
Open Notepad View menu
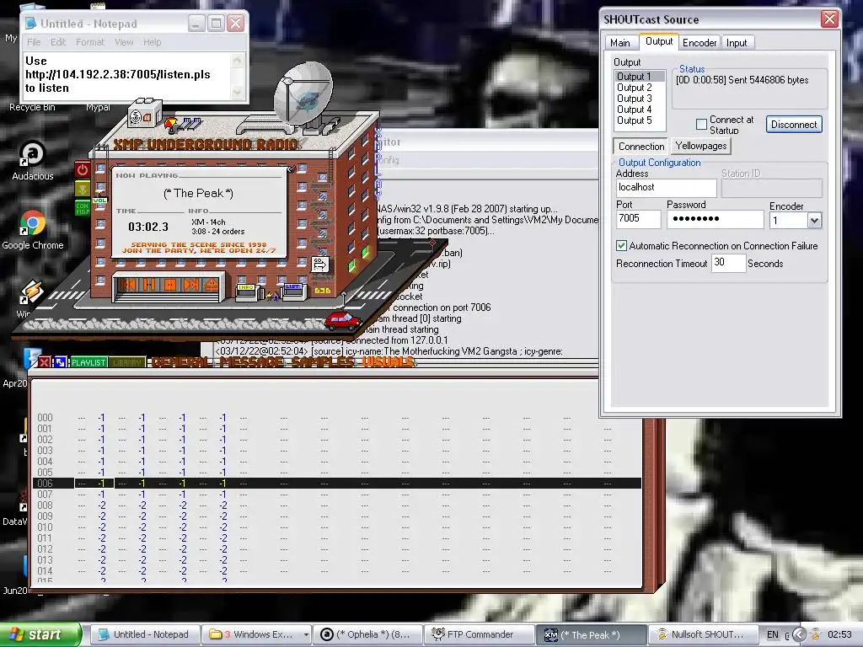124,42
